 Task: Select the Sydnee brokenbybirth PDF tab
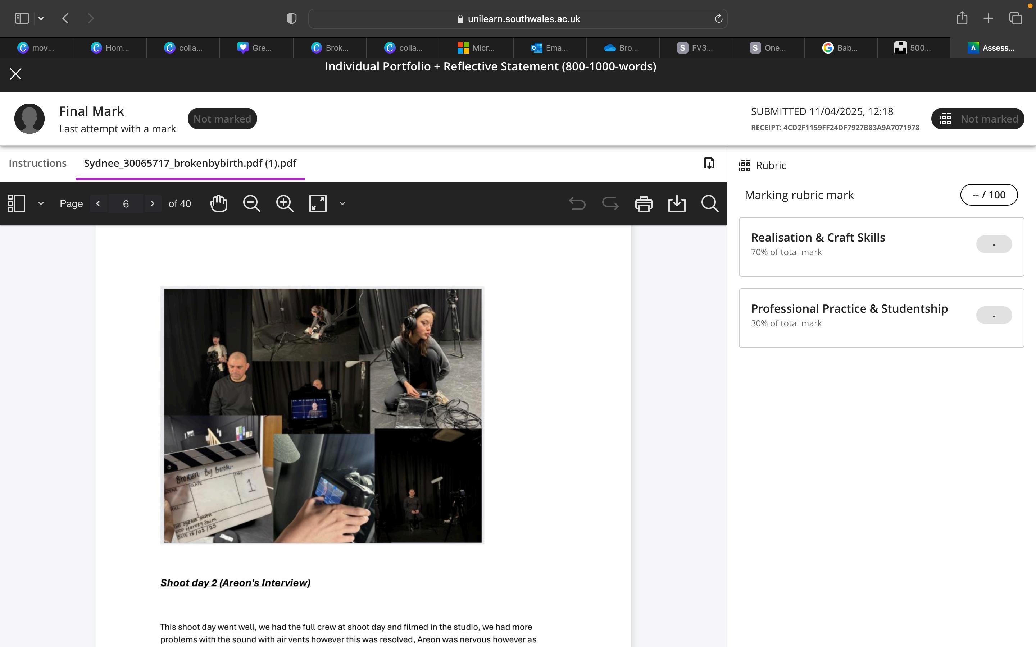[x=190, y=163]
